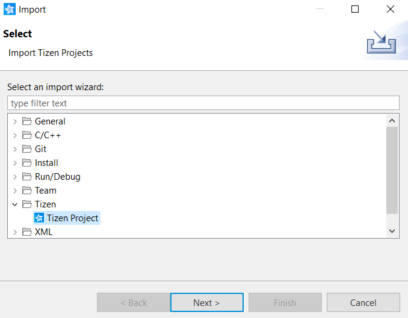
Task: Focus the type filter text field
Action: click(x=203, y=103)
